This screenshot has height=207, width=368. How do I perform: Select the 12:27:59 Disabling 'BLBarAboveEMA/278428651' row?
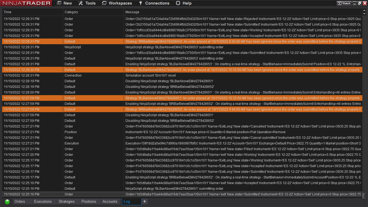182,115
